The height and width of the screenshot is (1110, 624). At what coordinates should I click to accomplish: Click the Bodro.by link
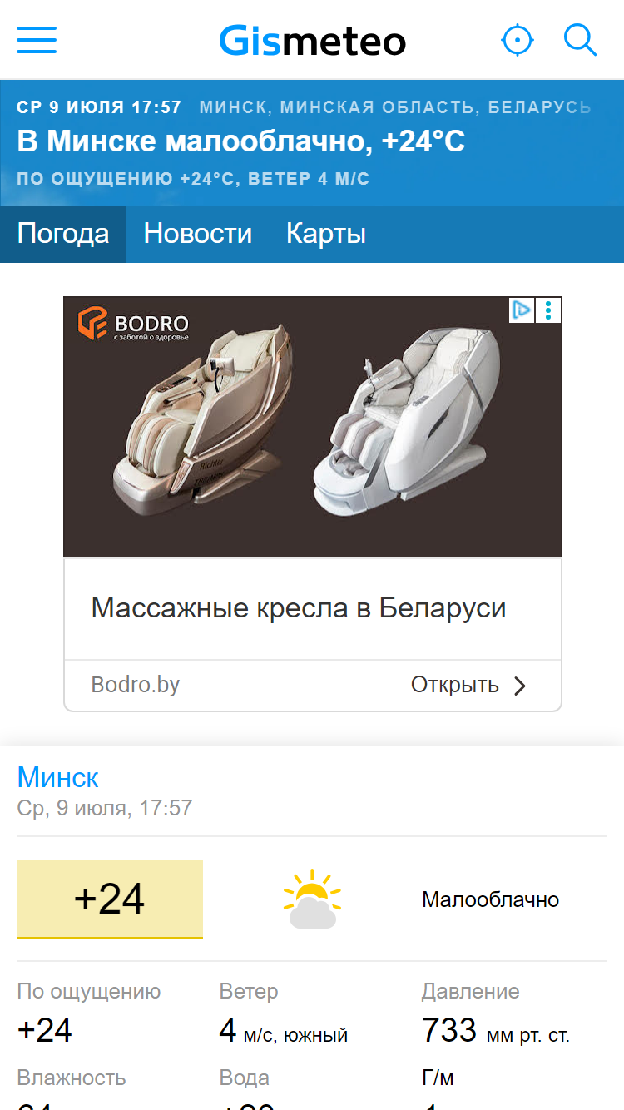[x=136, y=685]
